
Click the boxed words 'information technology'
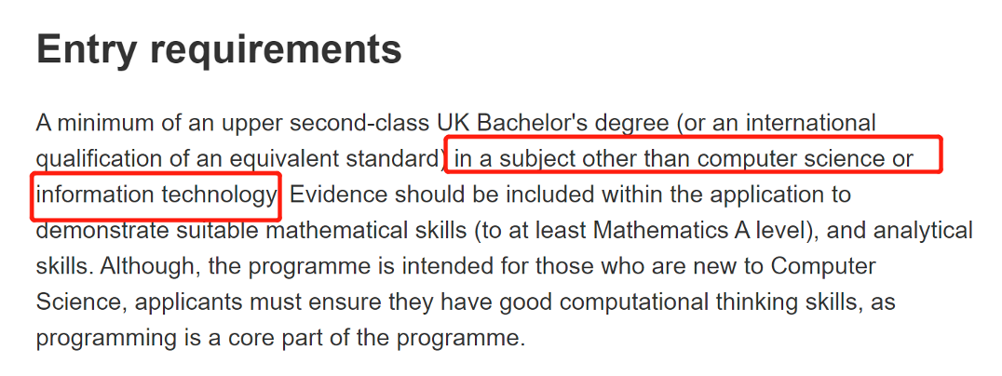pos(156,195)
